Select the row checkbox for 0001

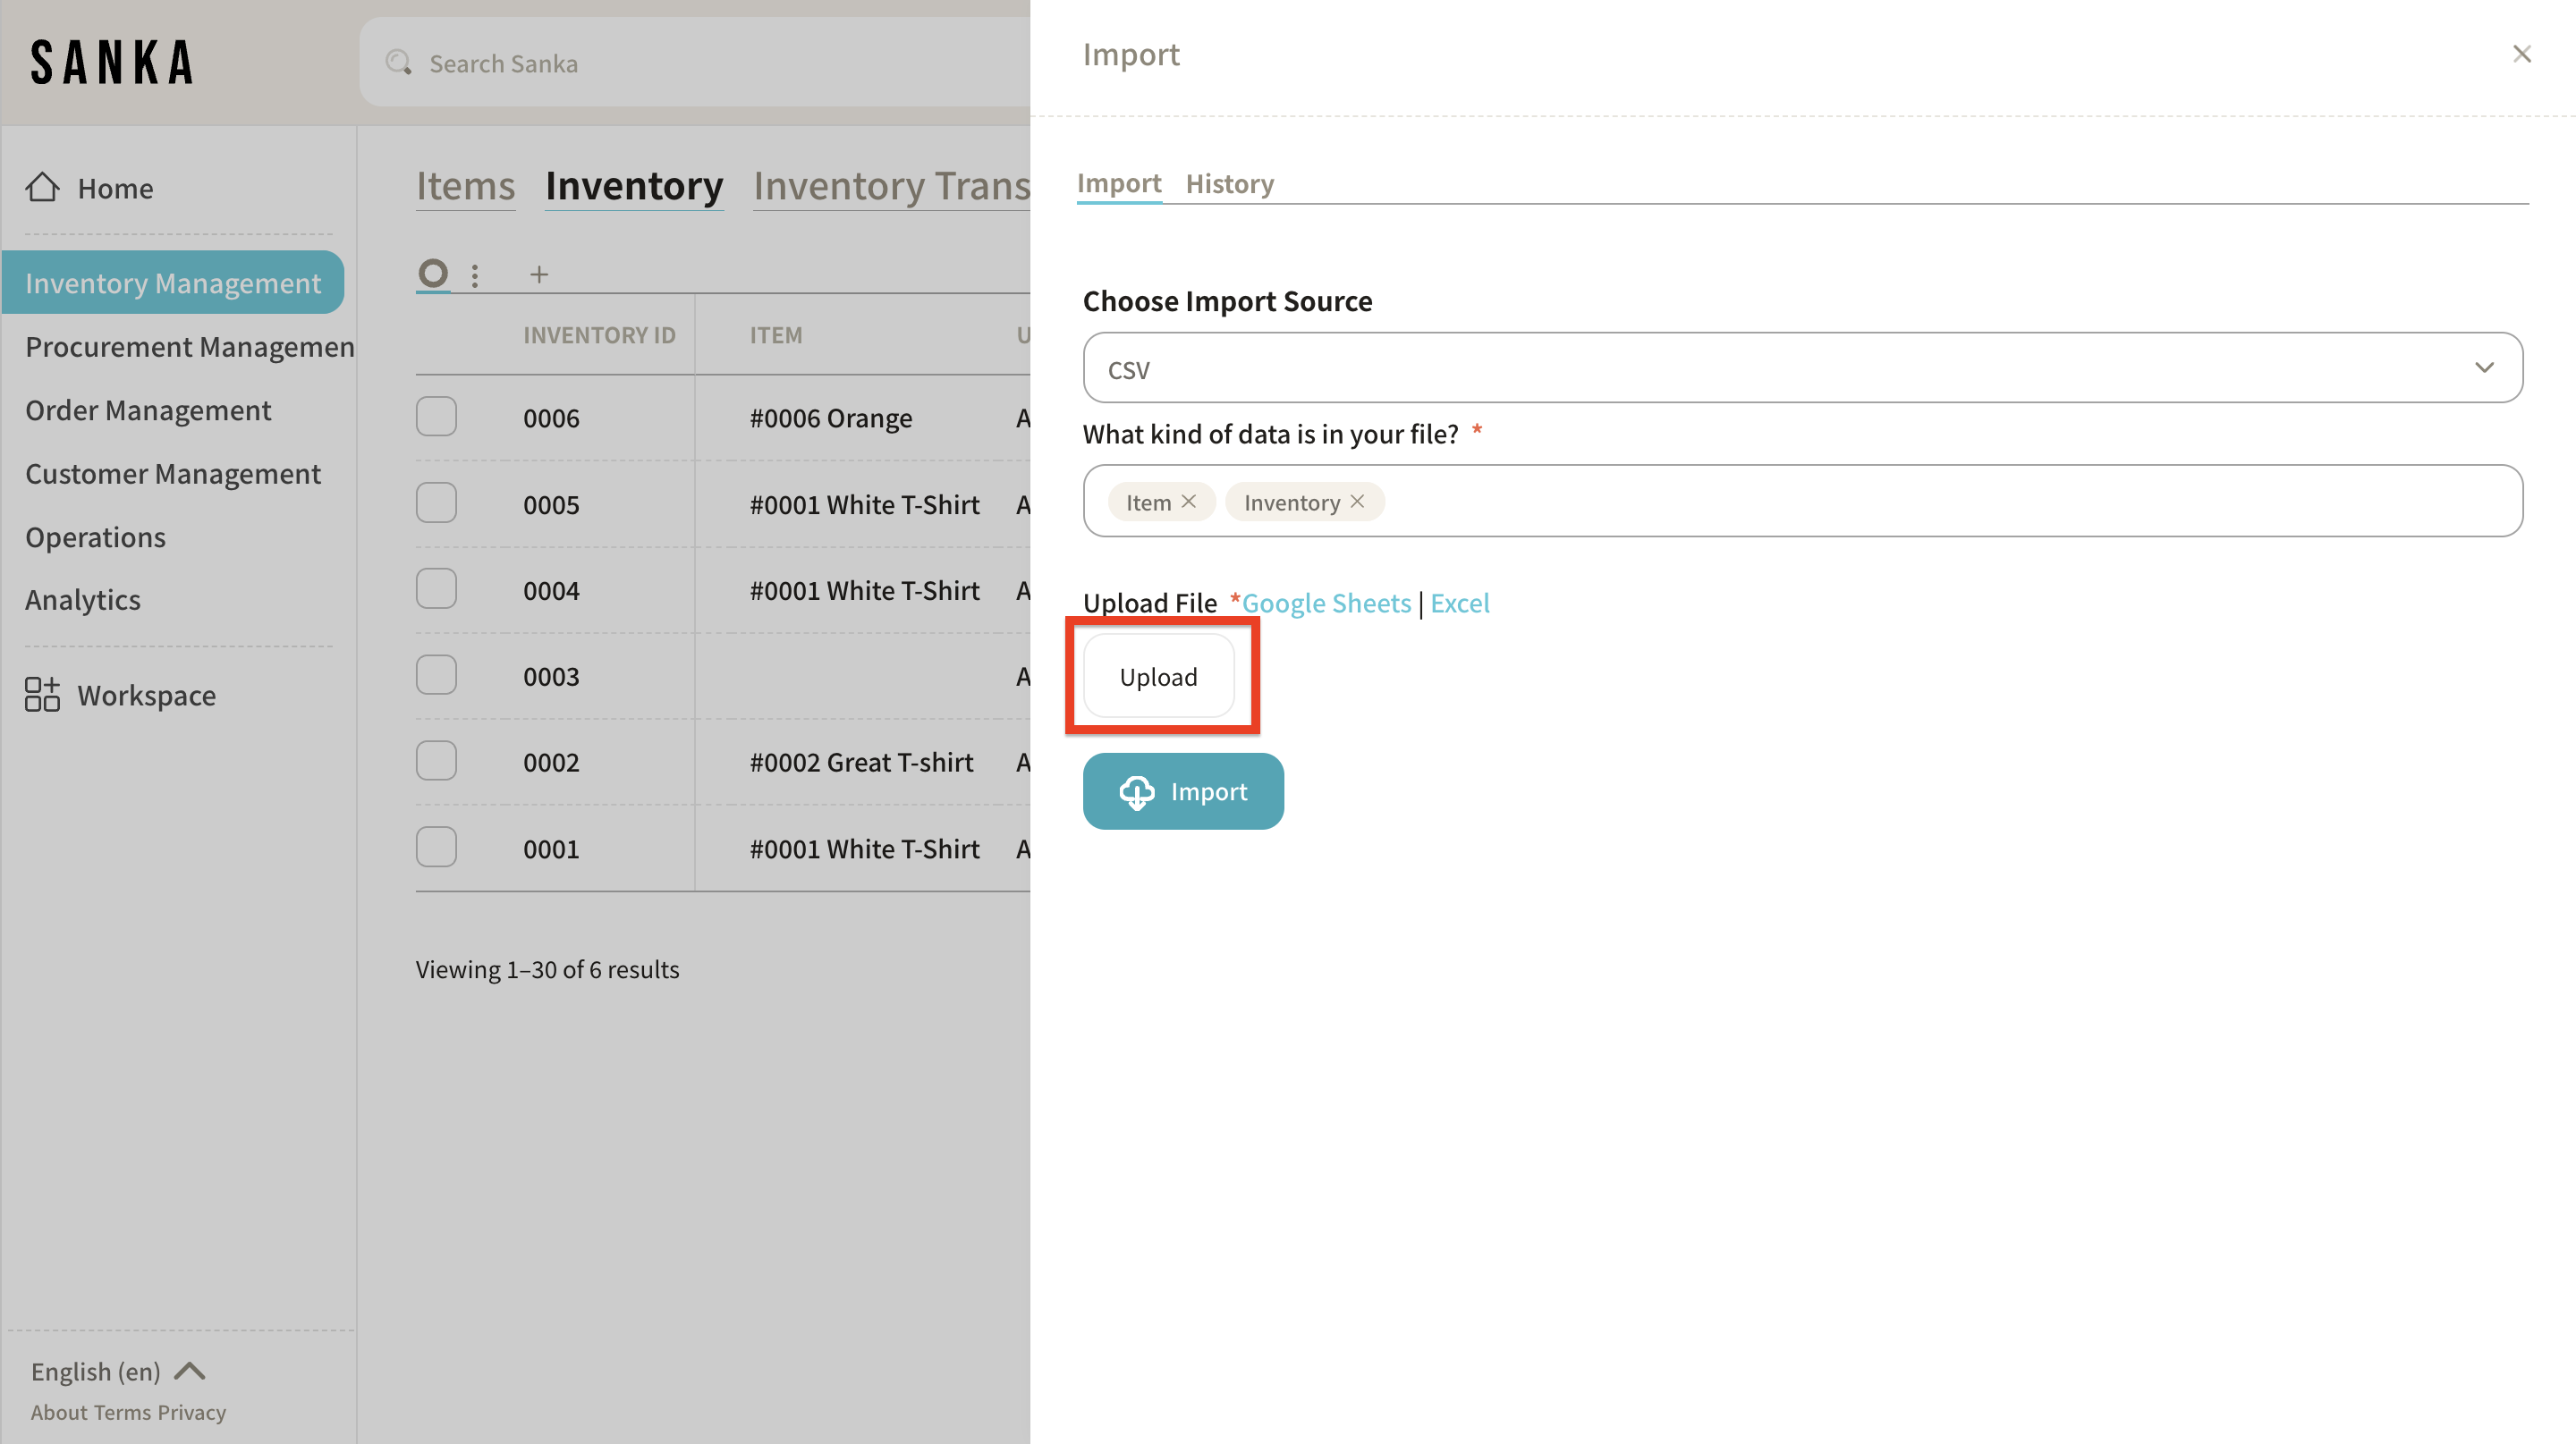click(436, 848)
